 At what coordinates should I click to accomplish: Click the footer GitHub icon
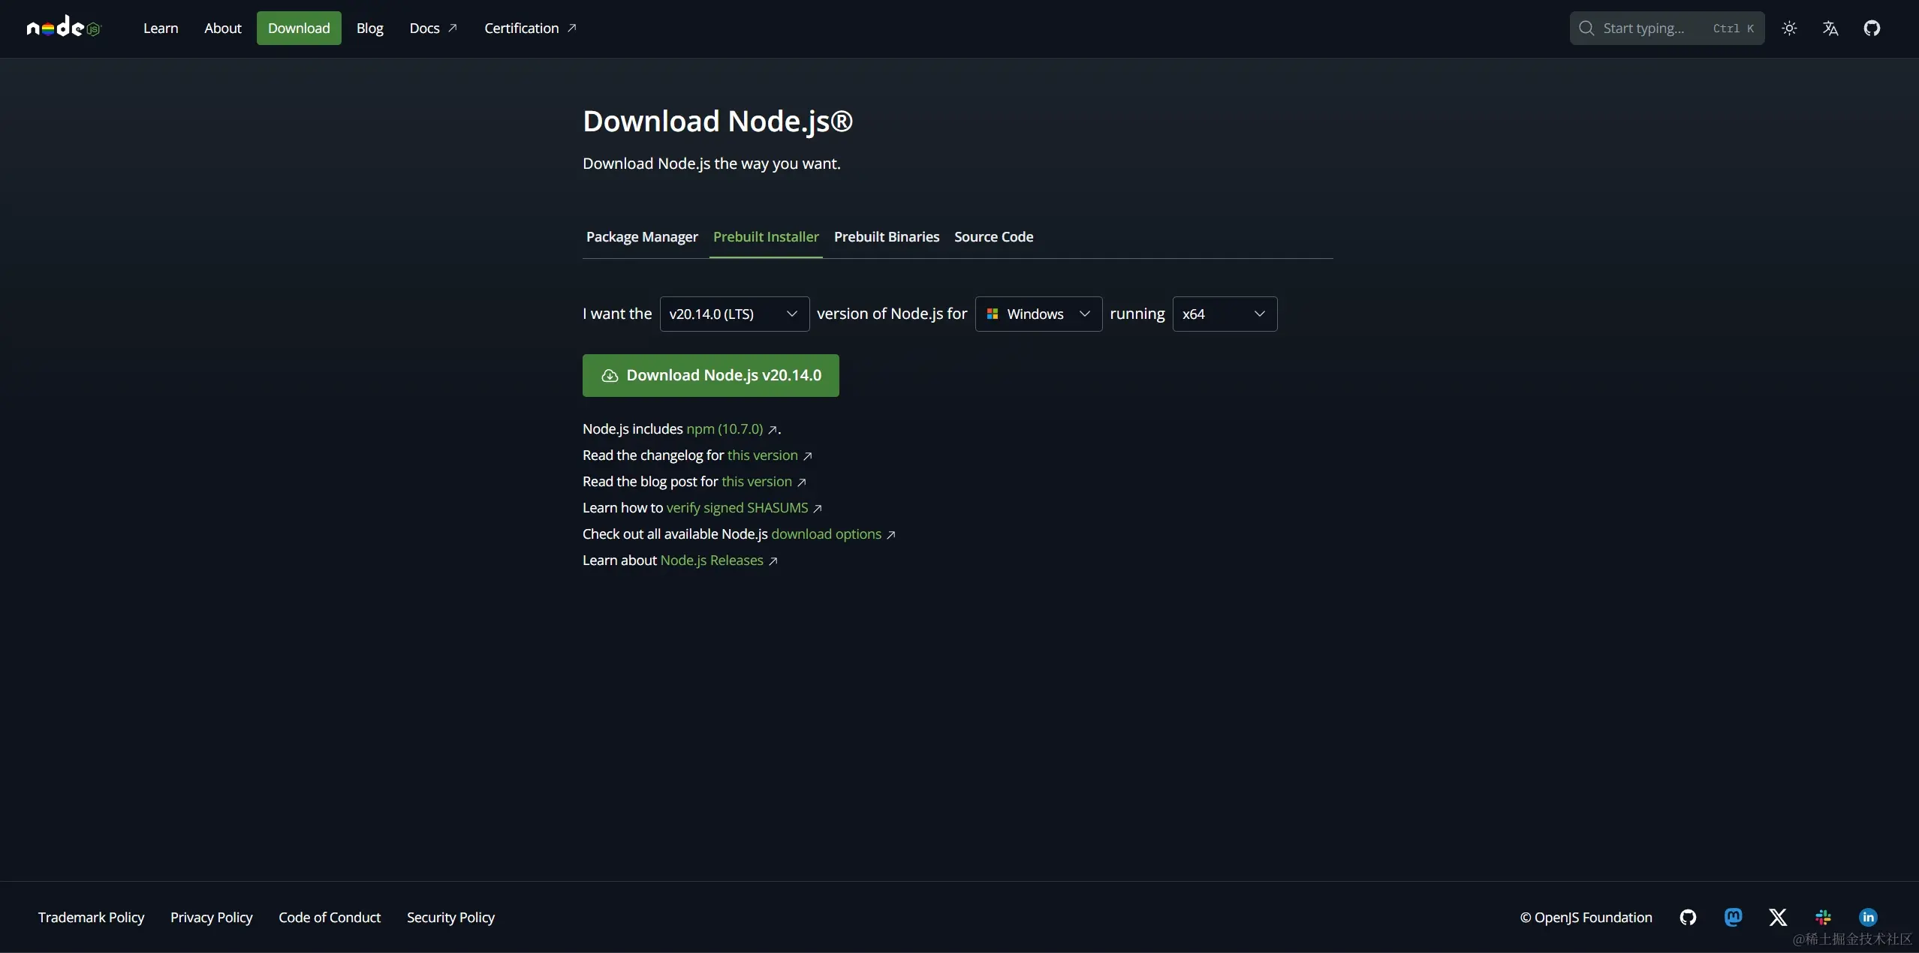pos(1688,917)
